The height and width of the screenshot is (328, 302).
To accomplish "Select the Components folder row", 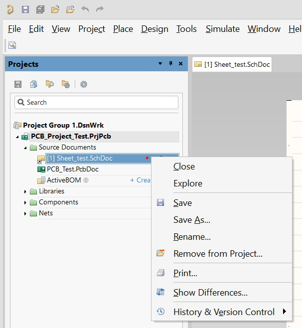I will 58,202.
